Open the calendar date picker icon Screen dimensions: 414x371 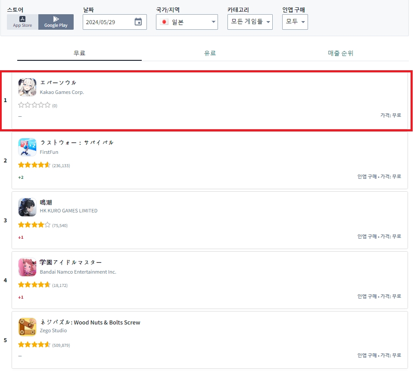(138, 22)
